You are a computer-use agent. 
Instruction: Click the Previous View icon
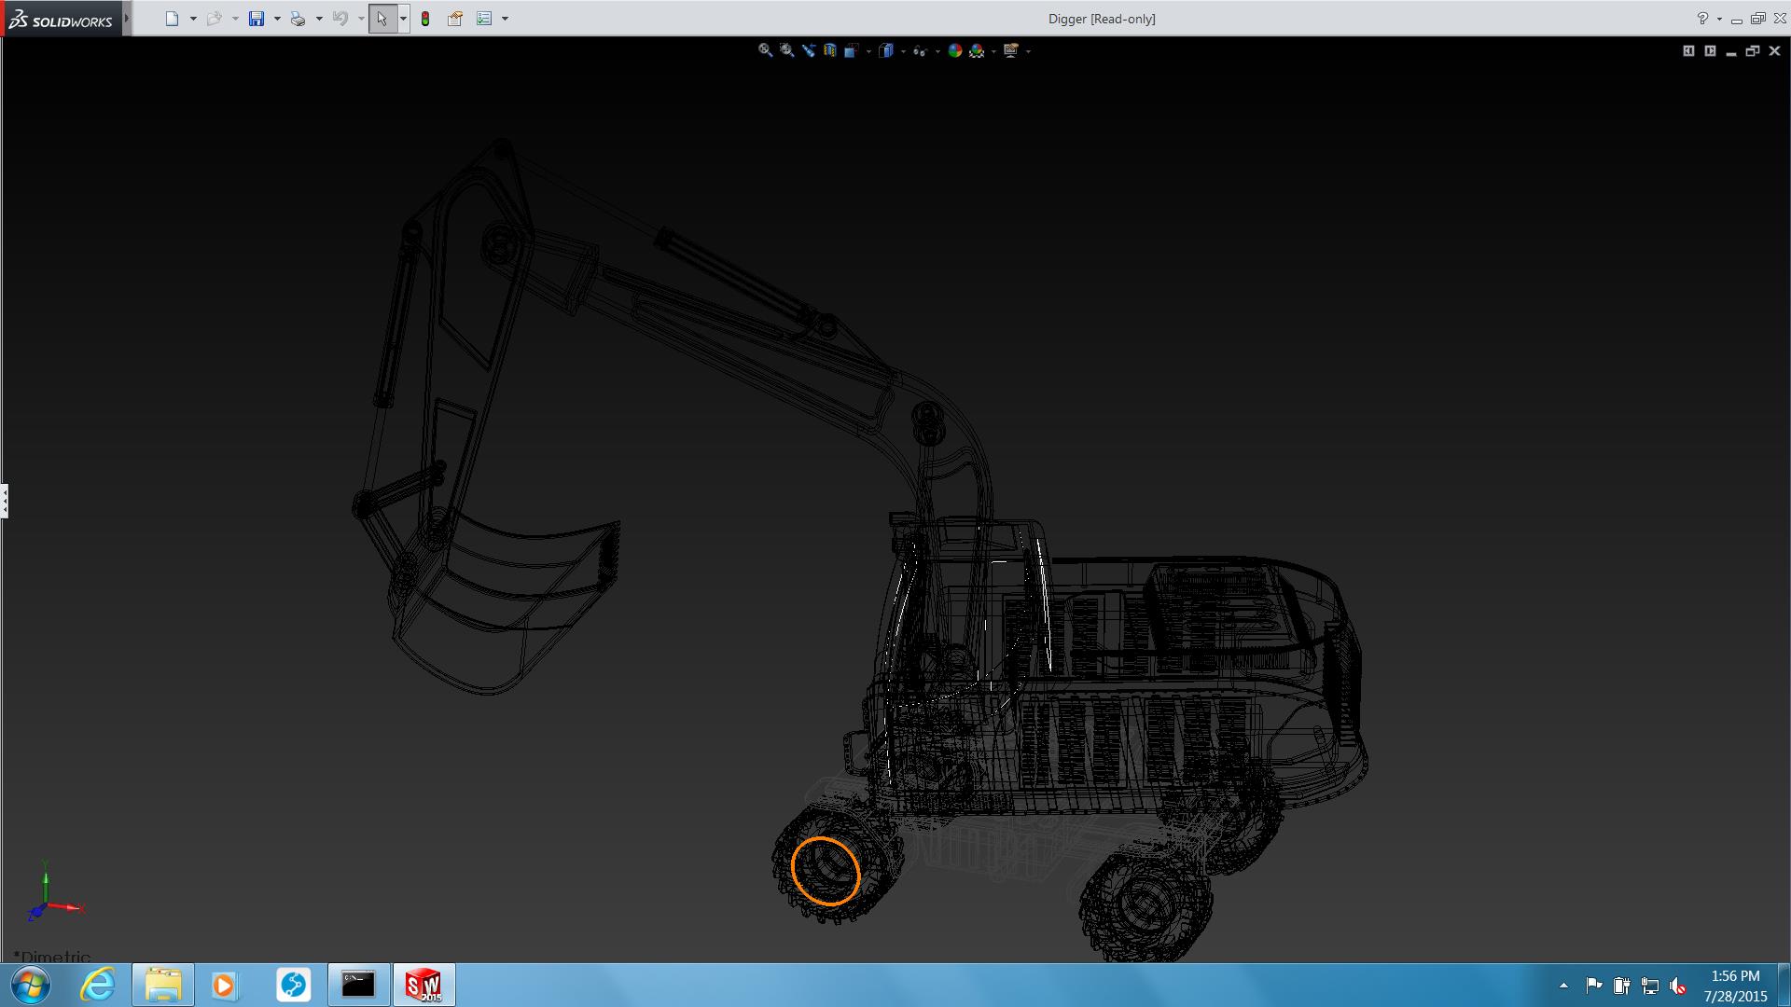pyautogui.click(x=808, y=50)
